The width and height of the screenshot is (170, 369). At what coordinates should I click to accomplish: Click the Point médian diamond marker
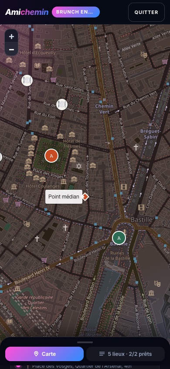pos(85,196)
